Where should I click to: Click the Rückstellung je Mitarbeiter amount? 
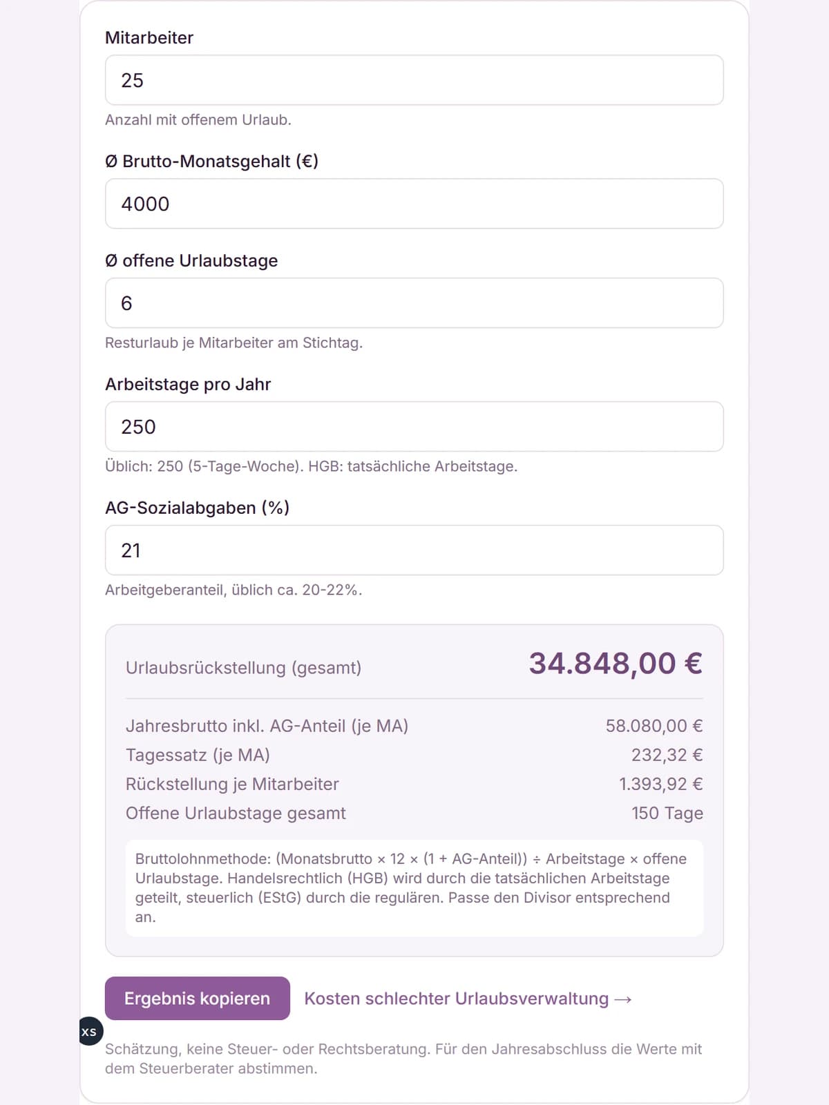coord(661,784)
